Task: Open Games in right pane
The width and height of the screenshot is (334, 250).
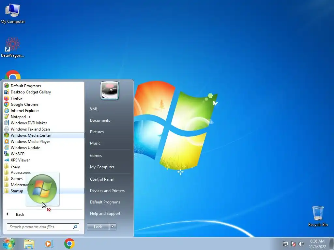Action: [x=96, y=155]
